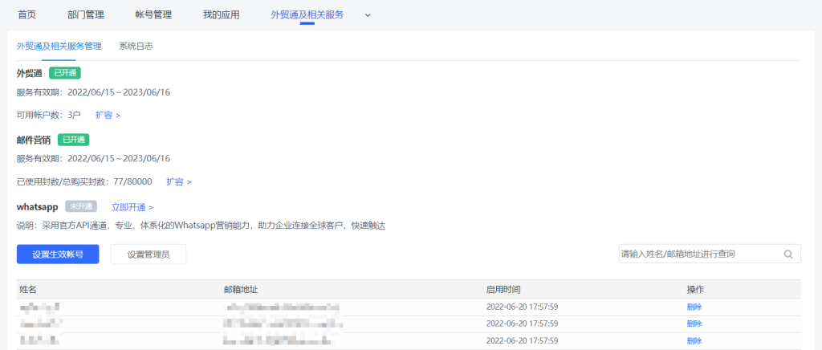
Task: Expand the navigation chevron dropdown
Action: tap(368, 14)
